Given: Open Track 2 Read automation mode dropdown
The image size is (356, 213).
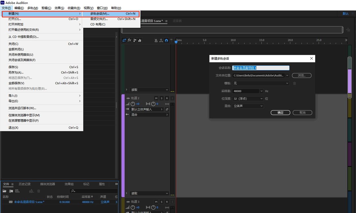Looking at the screenshot, I should [x=149, y=194].
